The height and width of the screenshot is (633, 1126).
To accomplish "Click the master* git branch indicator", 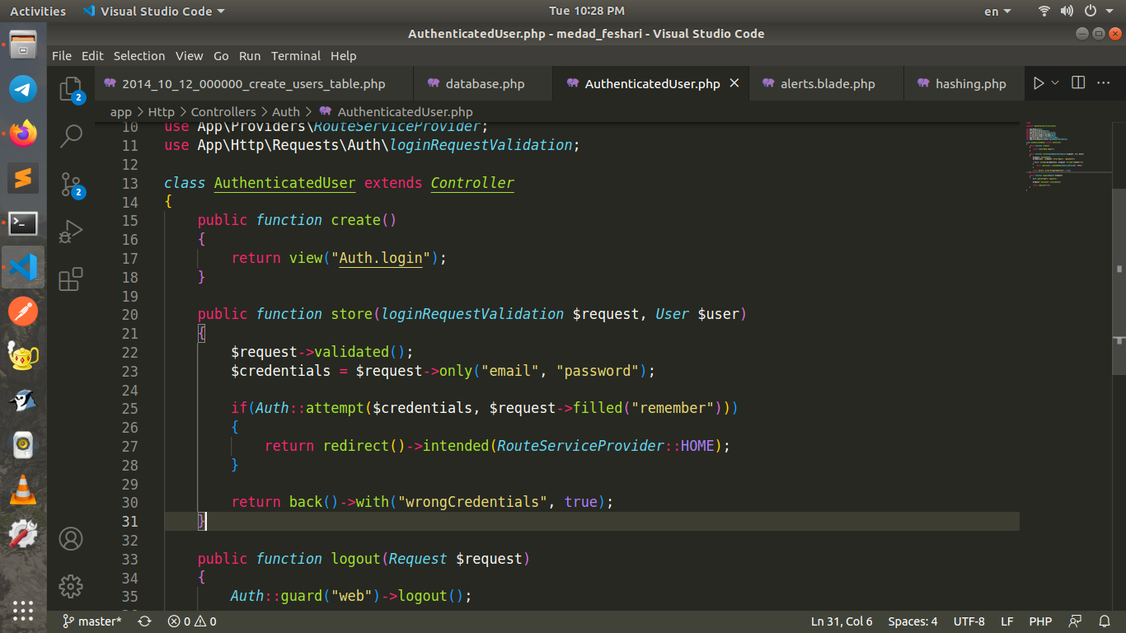I will pyautogui.click(x=92, y=621).
